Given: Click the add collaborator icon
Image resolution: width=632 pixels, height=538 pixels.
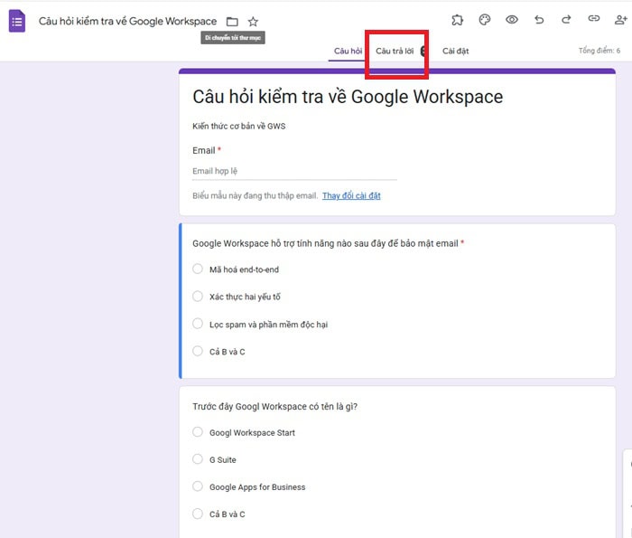Looking at the screenshot, I should 619,20.
